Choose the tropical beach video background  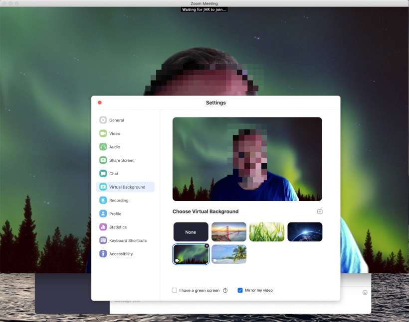229,254
